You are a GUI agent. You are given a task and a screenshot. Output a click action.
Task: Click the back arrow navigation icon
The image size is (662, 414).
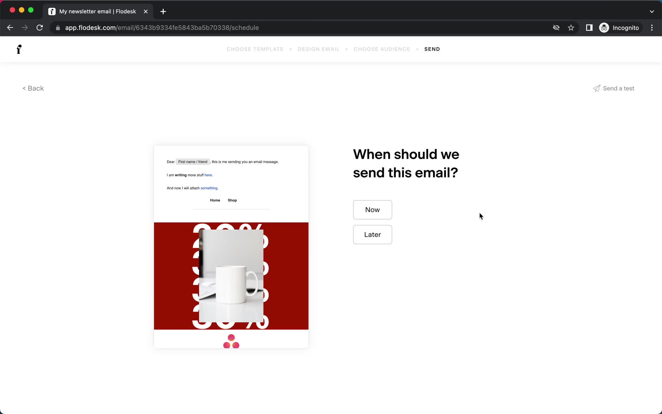(x=10, y=27)
